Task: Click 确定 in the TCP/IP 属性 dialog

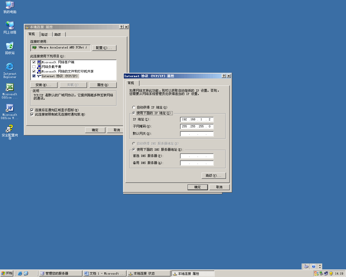Action: pos(198,187)
